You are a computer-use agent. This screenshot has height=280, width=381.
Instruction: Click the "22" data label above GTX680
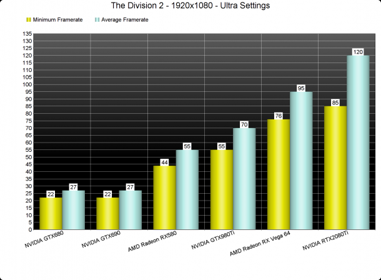click(51, 194)
